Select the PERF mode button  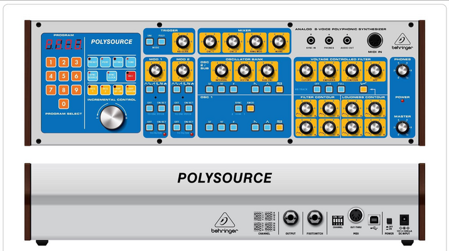105,62
